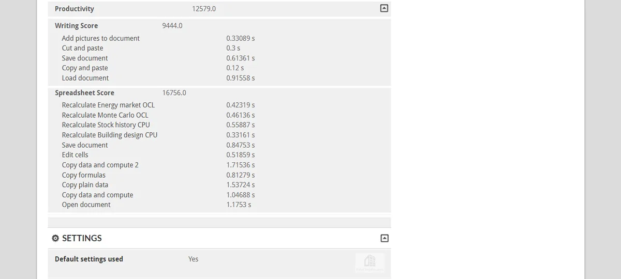Click the Settings gear icon
Viewport: 621px width, 279px height.
[55, 238]
